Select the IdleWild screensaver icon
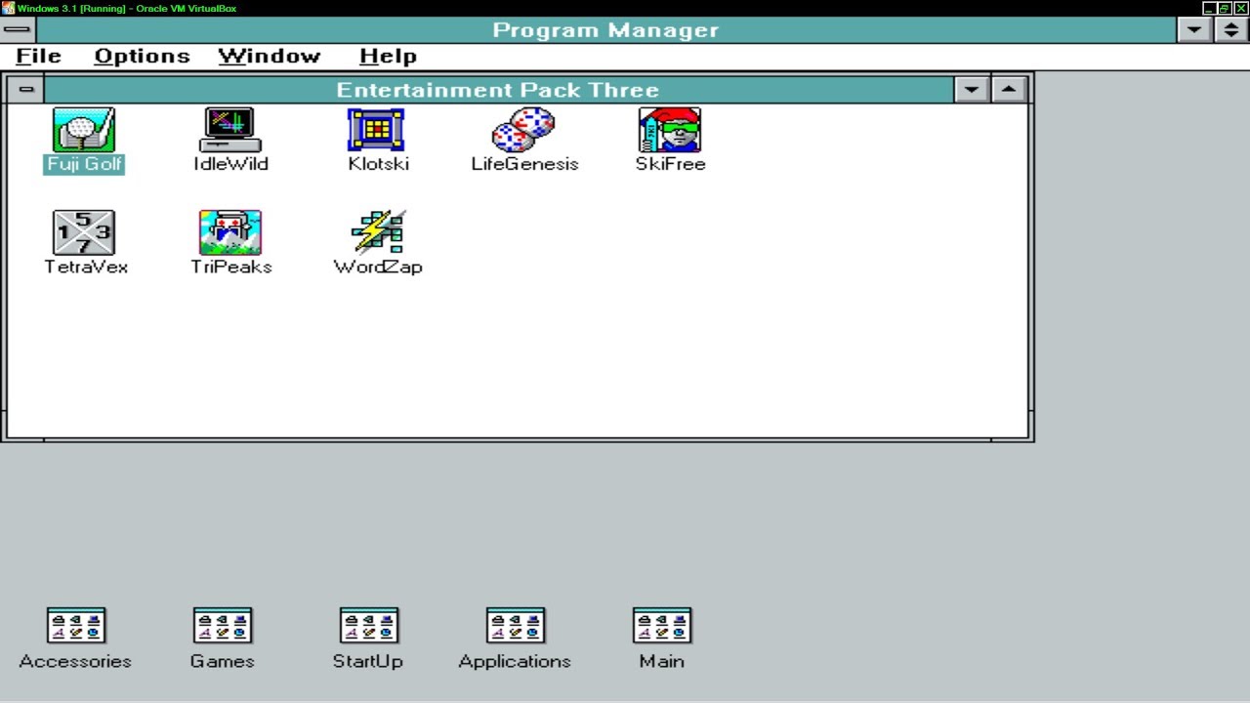The height and width of the screenshot is (703, 1250). [230, 131]
